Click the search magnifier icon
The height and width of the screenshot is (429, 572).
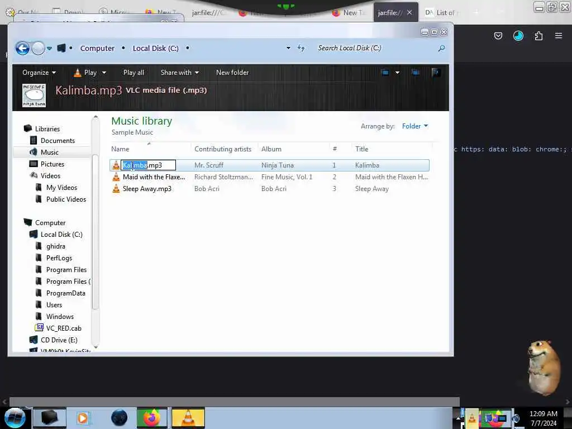tap(441, 48)
